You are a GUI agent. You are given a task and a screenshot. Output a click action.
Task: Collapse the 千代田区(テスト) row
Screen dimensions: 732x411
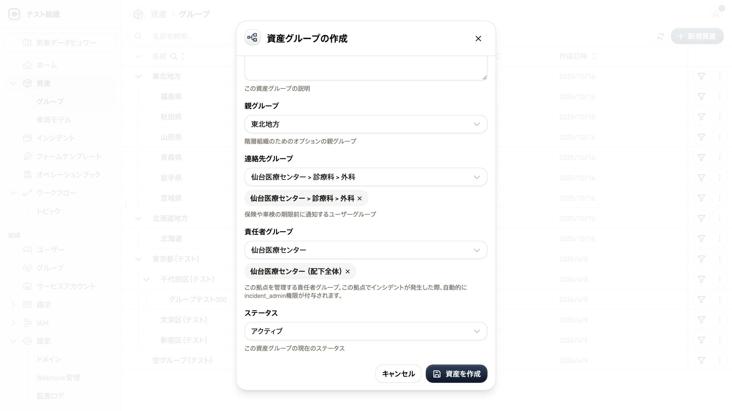pos(146,280)
